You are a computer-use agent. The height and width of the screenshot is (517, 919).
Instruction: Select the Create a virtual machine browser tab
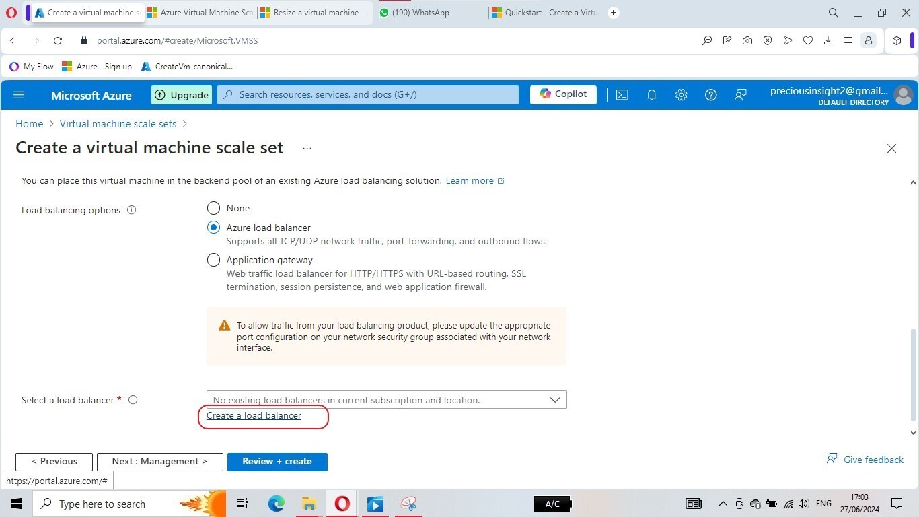point(87,13)
